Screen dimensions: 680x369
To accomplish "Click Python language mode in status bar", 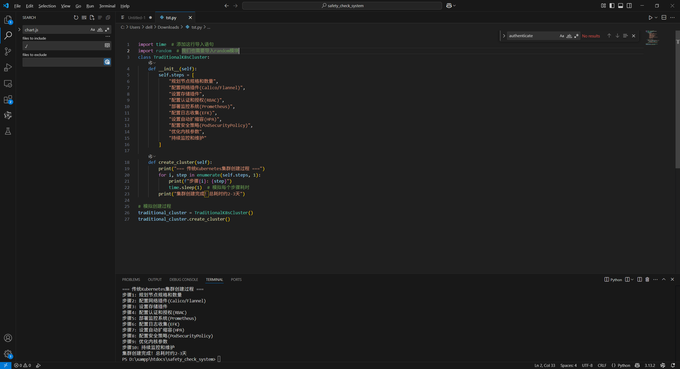I will coord(624,366).
